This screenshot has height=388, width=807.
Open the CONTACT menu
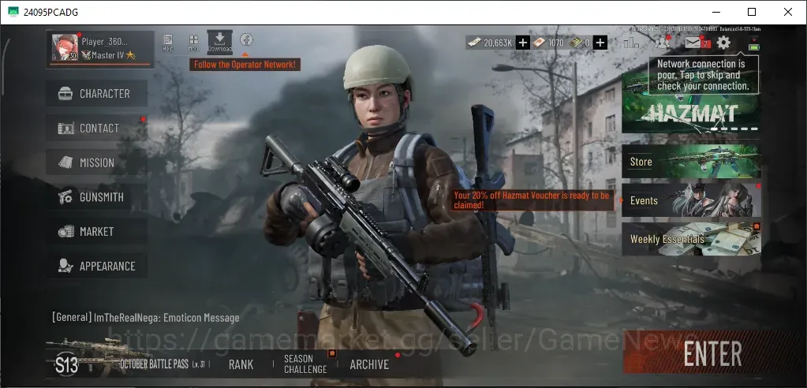[x=97, y=128]
